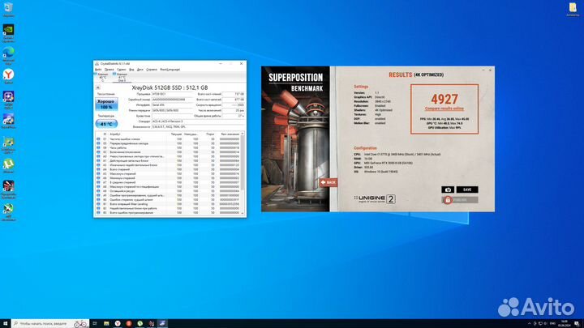Open the Диск menu in CrystalDiskInfo
The image size is (584, 328).
[140, 70]
